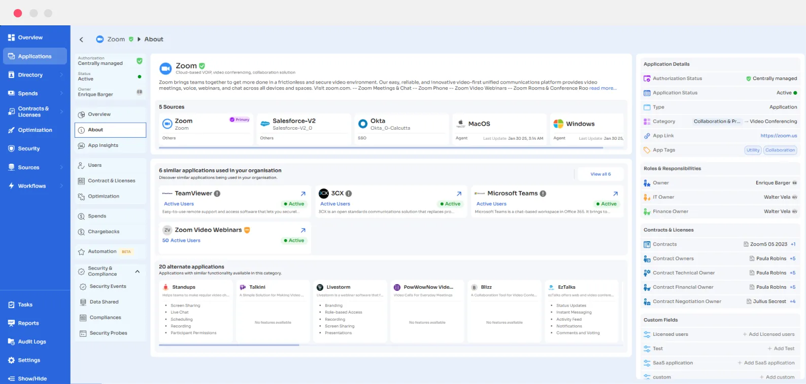This screenshot has width=806, height=384.
Task: Open Audit Logs in sidebar
Action: [35, 342]
